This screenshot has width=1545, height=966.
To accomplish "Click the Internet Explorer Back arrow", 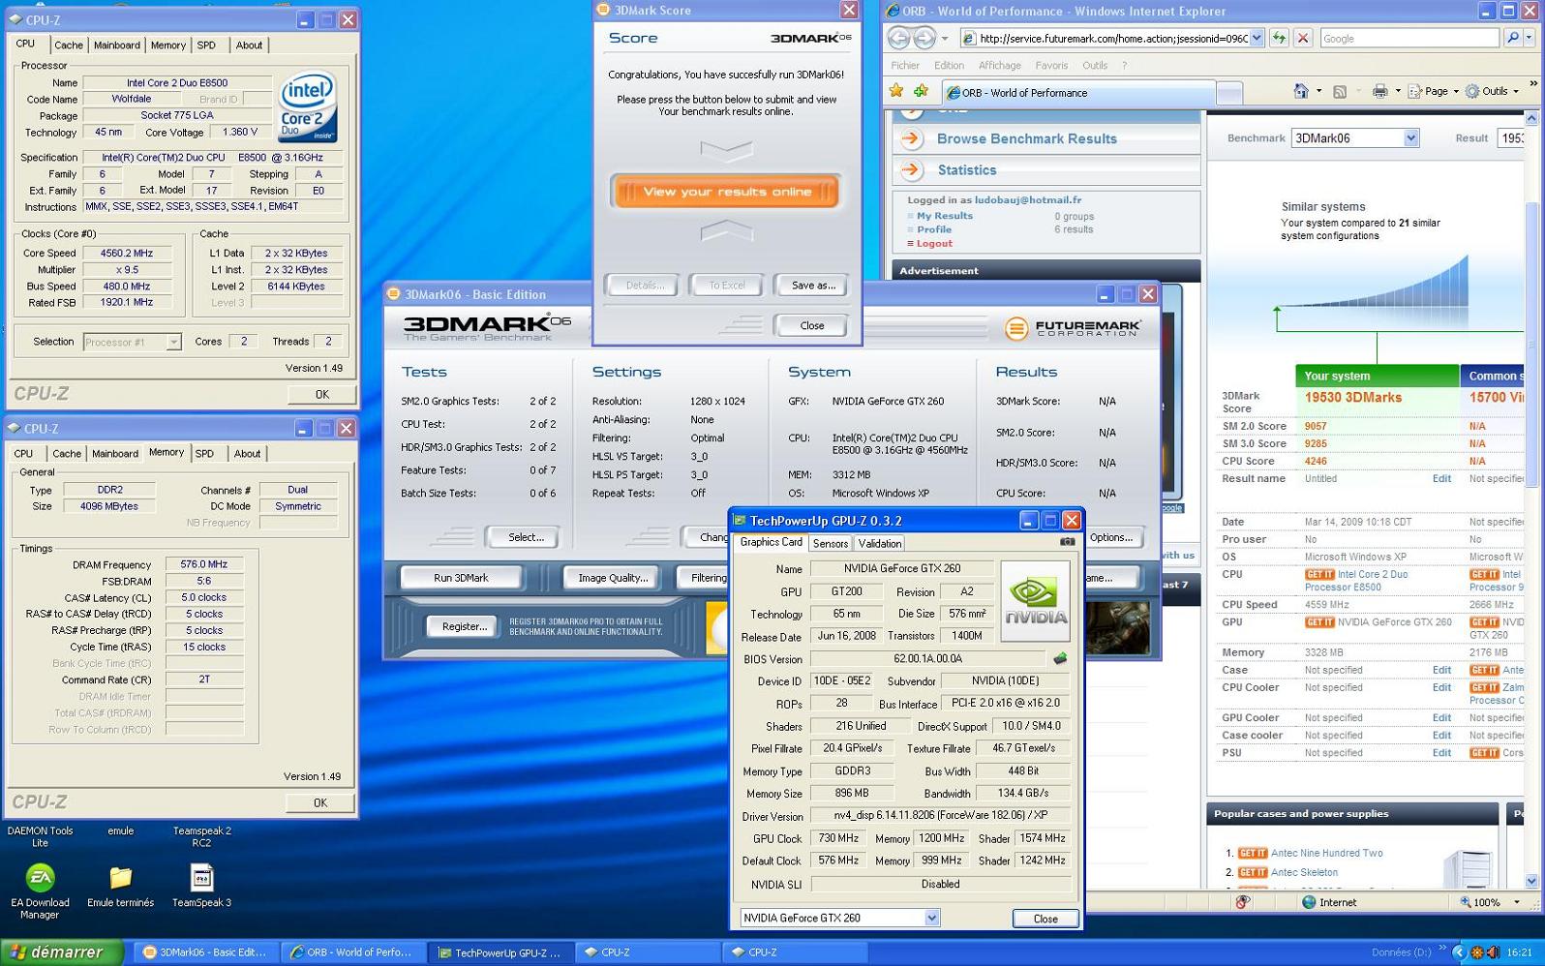I will 899,38.
